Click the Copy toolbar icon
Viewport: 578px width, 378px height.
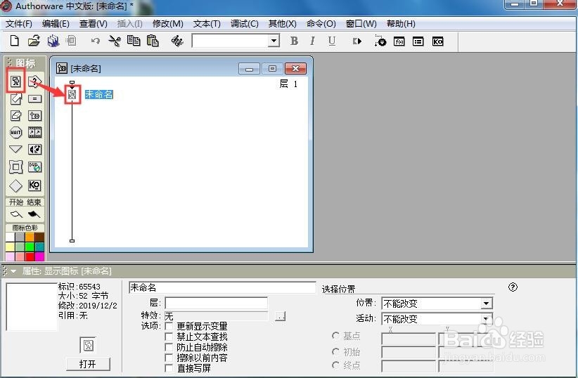pos(134,41)
